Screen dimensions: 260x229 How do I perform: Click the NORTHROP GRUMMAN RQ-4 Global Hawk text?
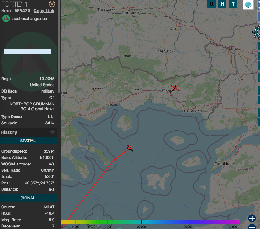click(x=32, y=106)
